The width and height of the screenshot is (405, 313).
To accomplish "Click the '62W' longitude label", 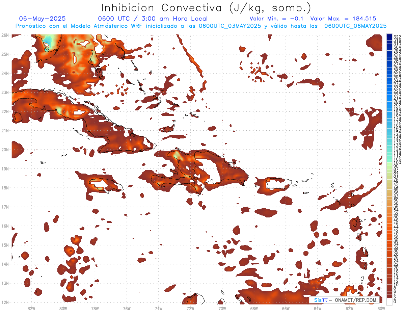I will click(349, 308).
